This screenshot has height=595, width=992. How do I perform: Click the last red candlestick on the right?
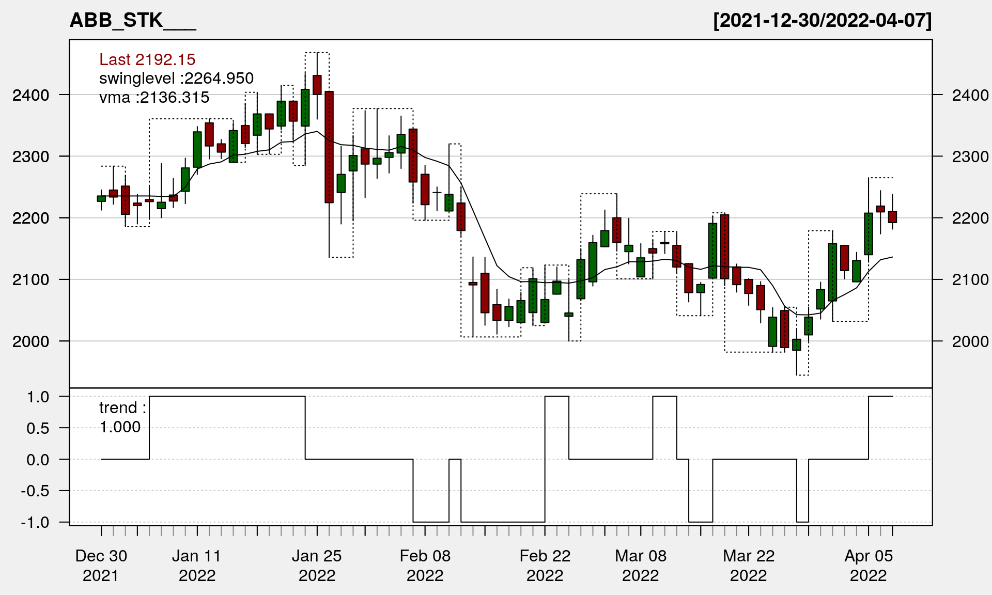[x=892, y=217]
